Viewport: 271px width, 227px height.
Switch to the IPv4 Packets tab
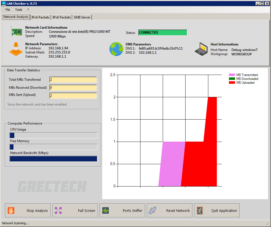(40, 17)
